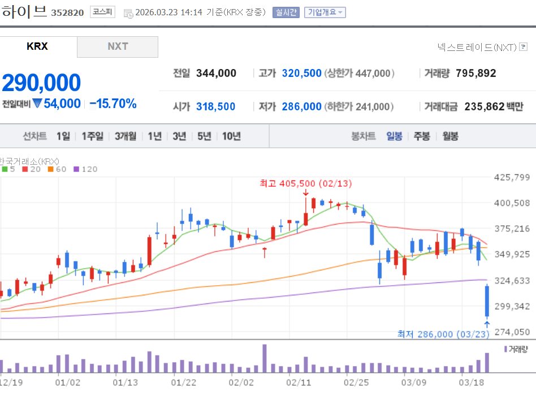
Task: Toggle the 실시간 real-time button
Action: point(286,12)
